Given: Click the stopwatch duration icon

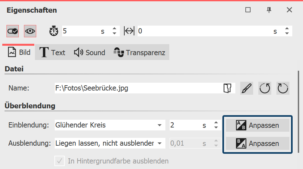Looking at the screenshot, I should pyautogui.click(x=54, y=31).
